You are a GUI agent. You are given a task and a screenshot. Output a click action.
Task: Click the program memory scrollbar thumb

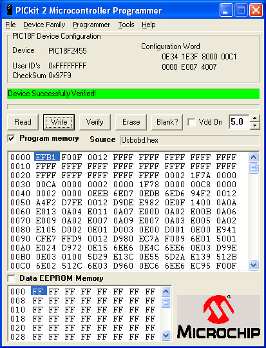253,168
